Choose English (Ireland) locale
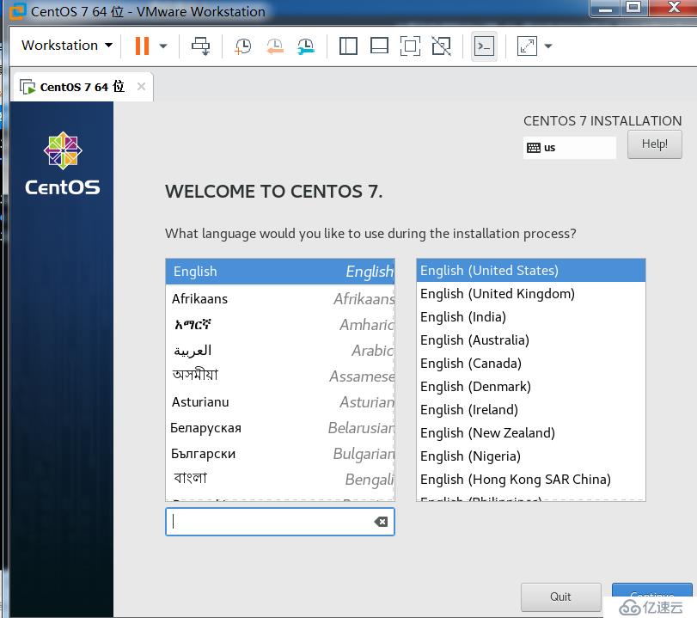The image size is (697, 618). [531, 409]
